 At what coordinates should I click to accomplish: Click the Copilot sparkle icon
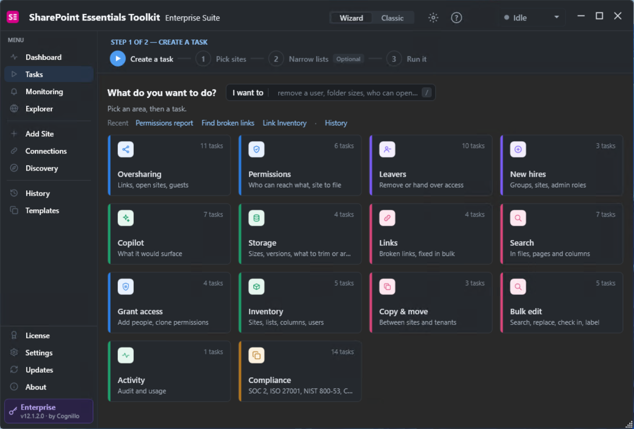click(x=126, y=218)
